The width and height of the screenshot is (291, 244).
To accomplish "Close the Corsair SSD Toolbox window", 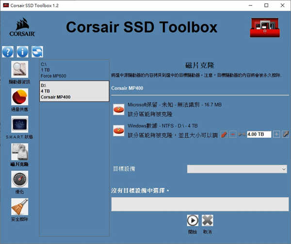I will (x=282, y=5).
